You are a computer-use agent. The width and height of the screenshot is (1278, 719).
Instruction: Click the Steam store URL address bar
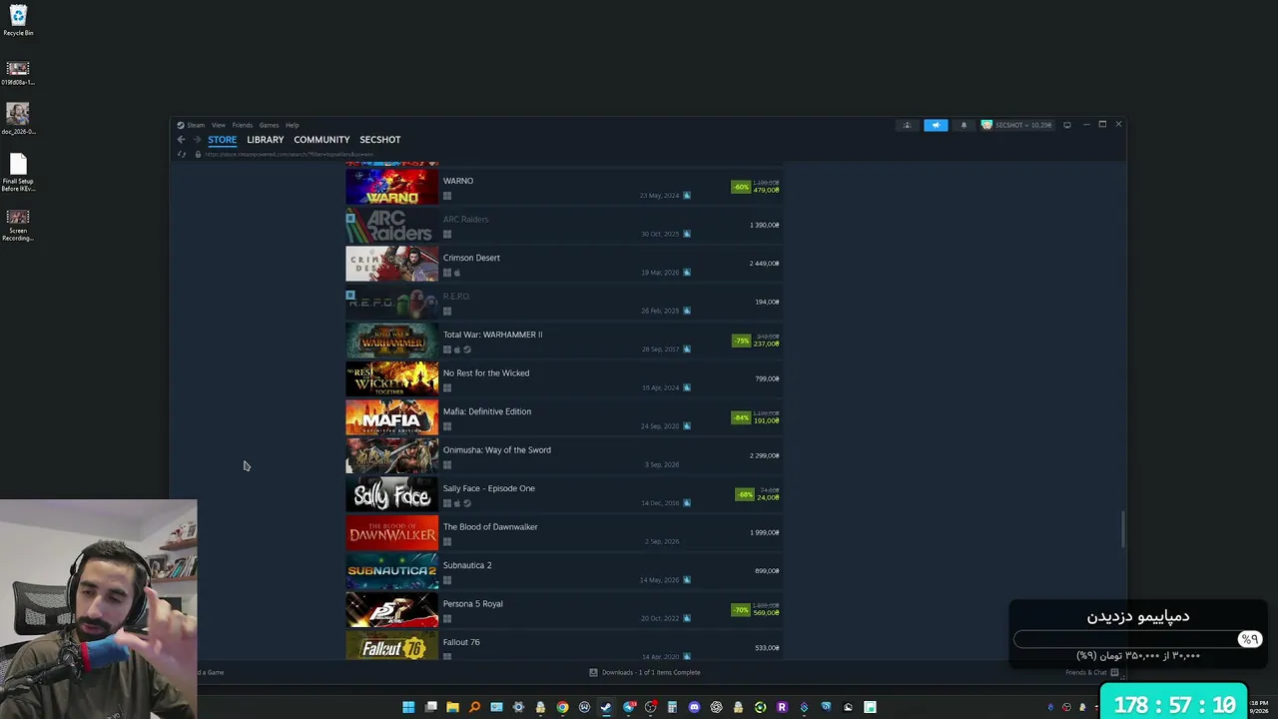[x=290, y=154]
